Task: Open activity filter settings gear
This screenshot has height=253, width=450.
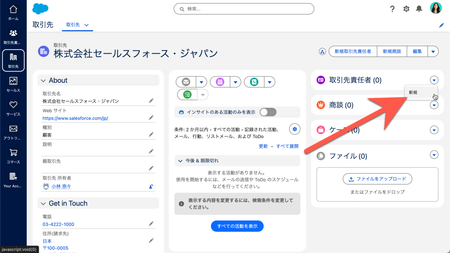Action: (294, 129)
